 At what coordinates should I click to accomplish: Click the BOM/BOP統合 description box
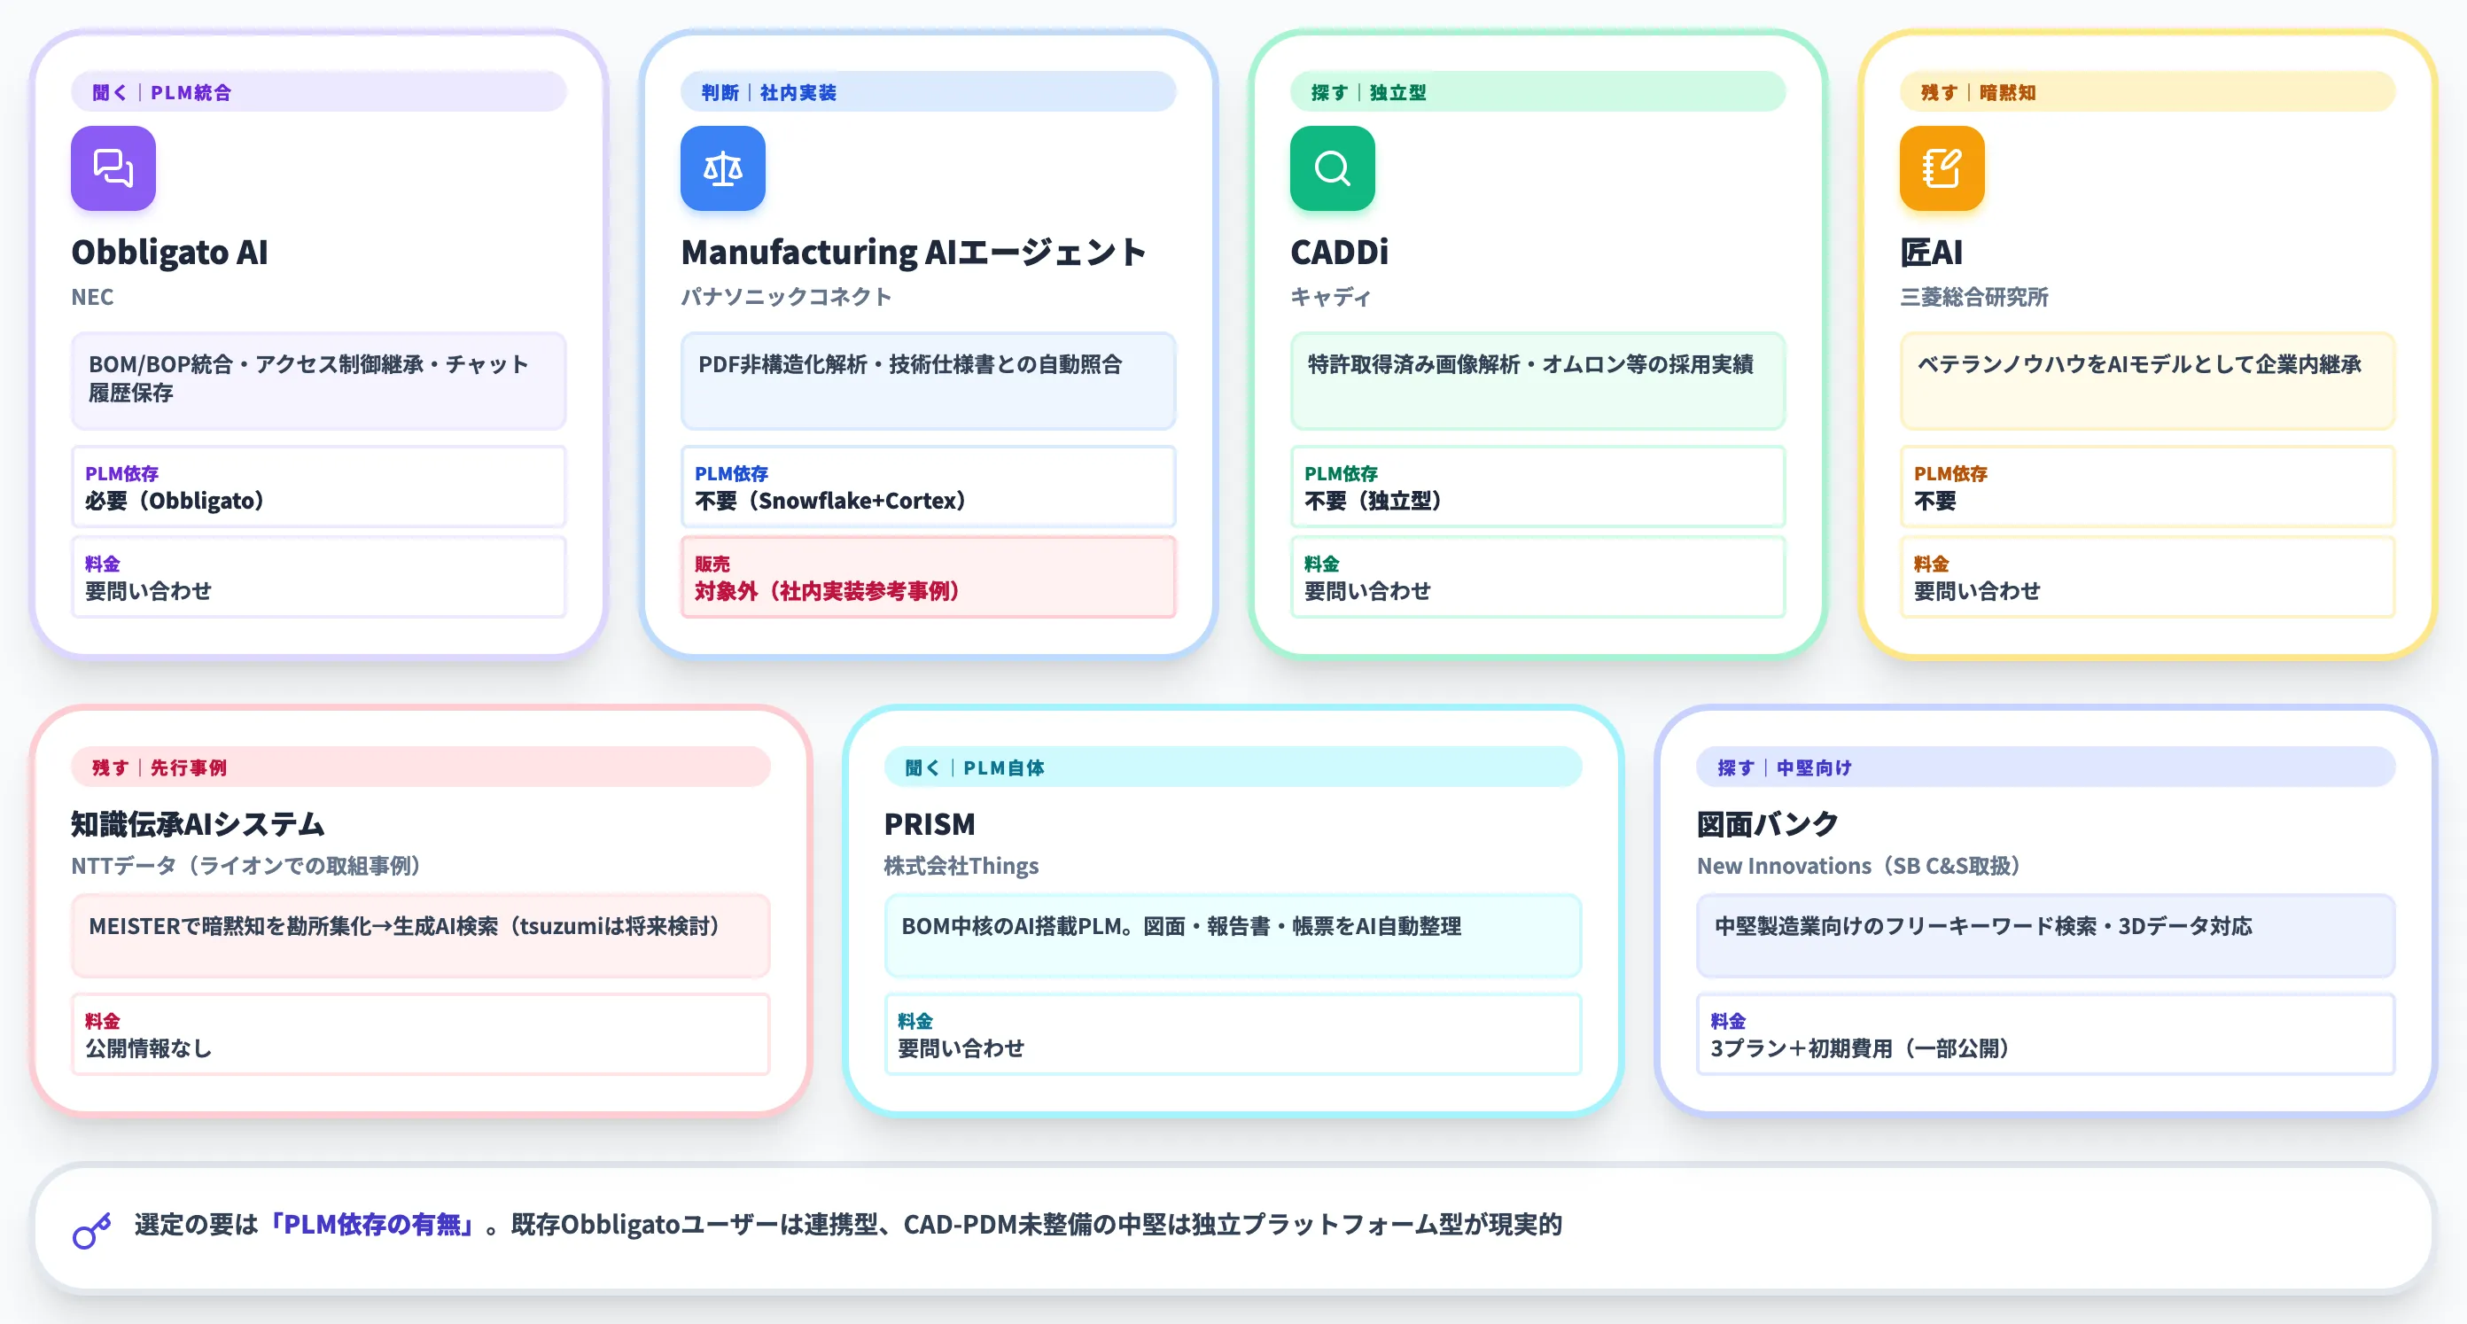319,380
